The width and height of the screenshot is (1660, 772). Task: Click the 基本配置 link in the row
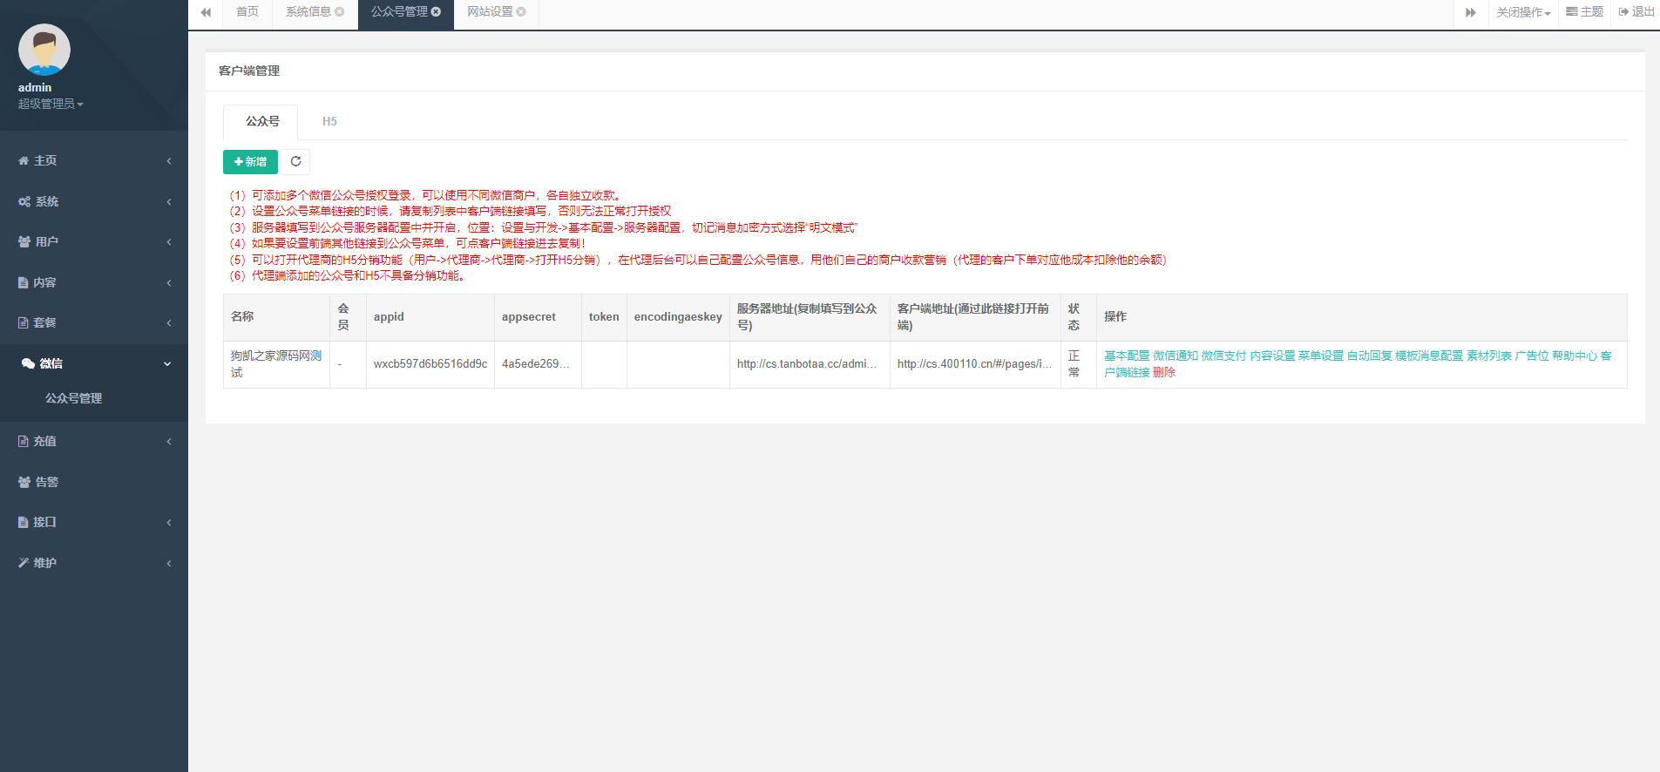(1126, 356)
